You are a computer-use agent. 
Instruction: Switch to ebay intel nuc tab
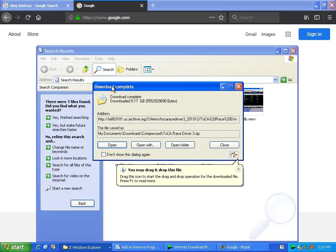click(x=34, y=6)
